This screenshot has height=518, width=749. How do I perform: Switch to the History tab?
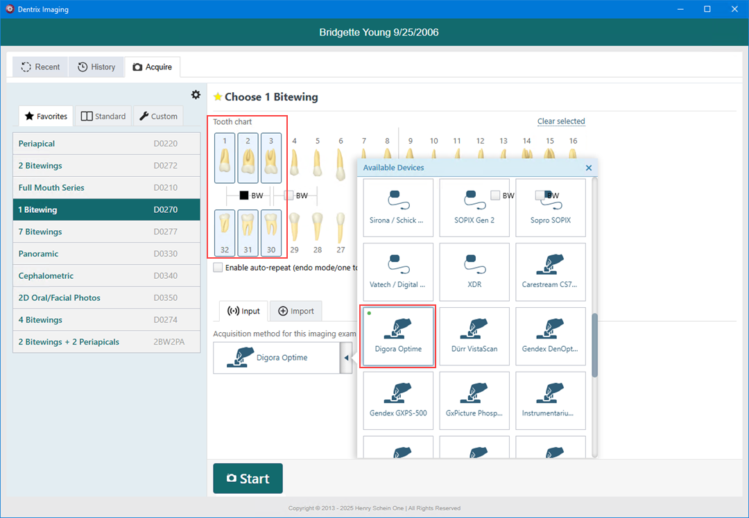pyautogui.click(x=96, y=67)
